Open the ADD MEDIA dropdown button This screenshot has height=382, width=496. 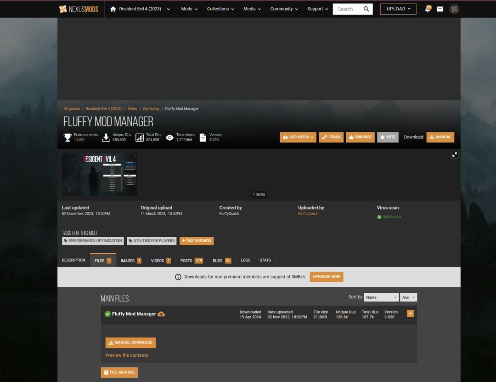click(x=298, y=137)
